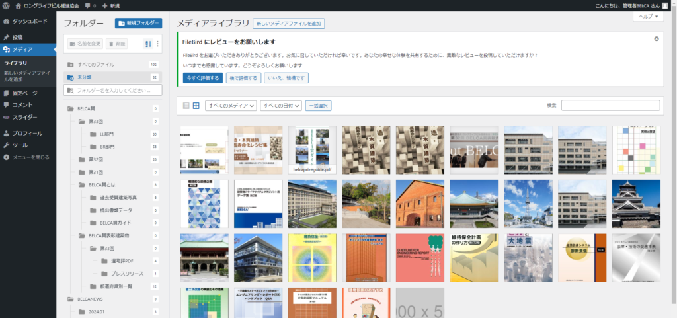Collapse 第33回 under BELCA賞表彰建築物

(x=93, y=249)
